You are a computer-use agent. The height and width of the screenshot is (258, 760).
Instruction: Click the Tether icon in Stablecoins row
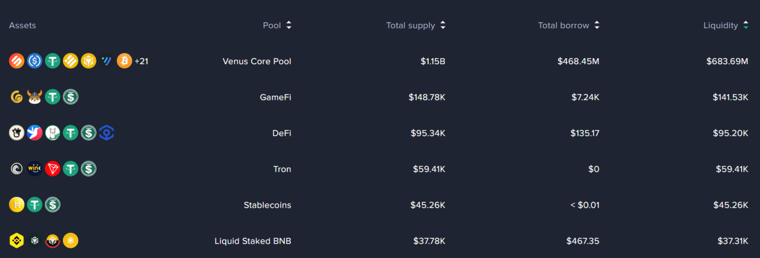coord(35,205)
